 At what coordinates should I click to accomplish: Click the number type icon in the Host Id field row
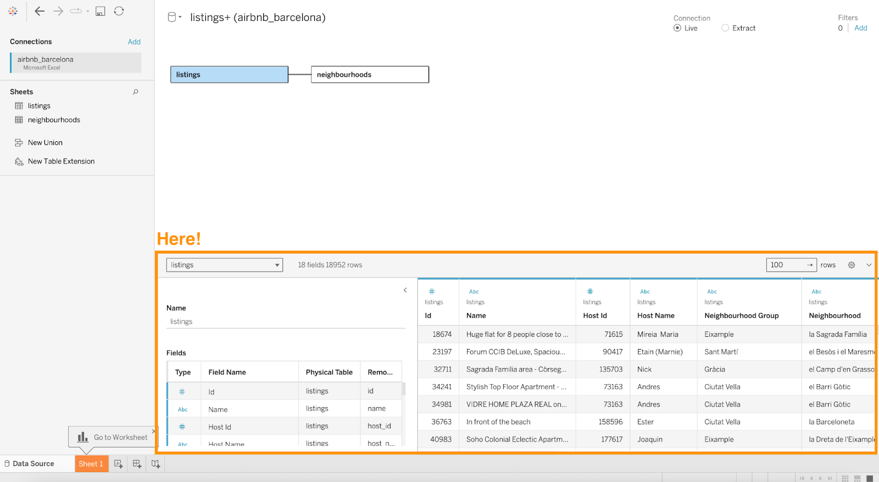coord(182,427)
